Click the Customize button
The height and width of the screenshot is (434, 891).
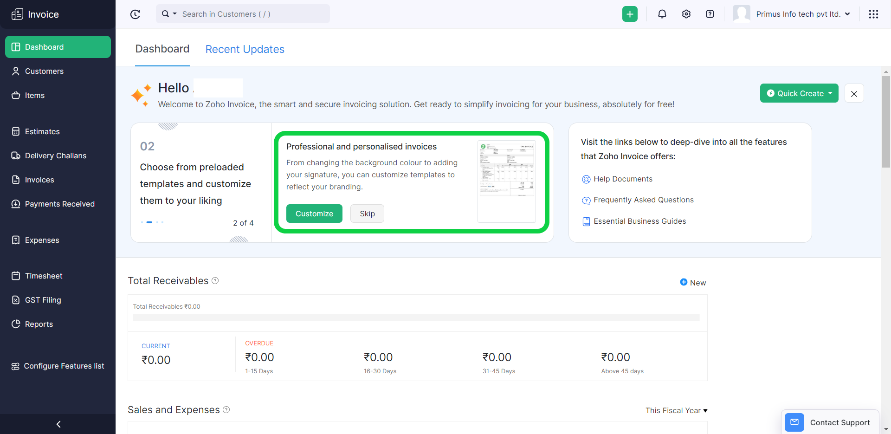pos(314,214)
